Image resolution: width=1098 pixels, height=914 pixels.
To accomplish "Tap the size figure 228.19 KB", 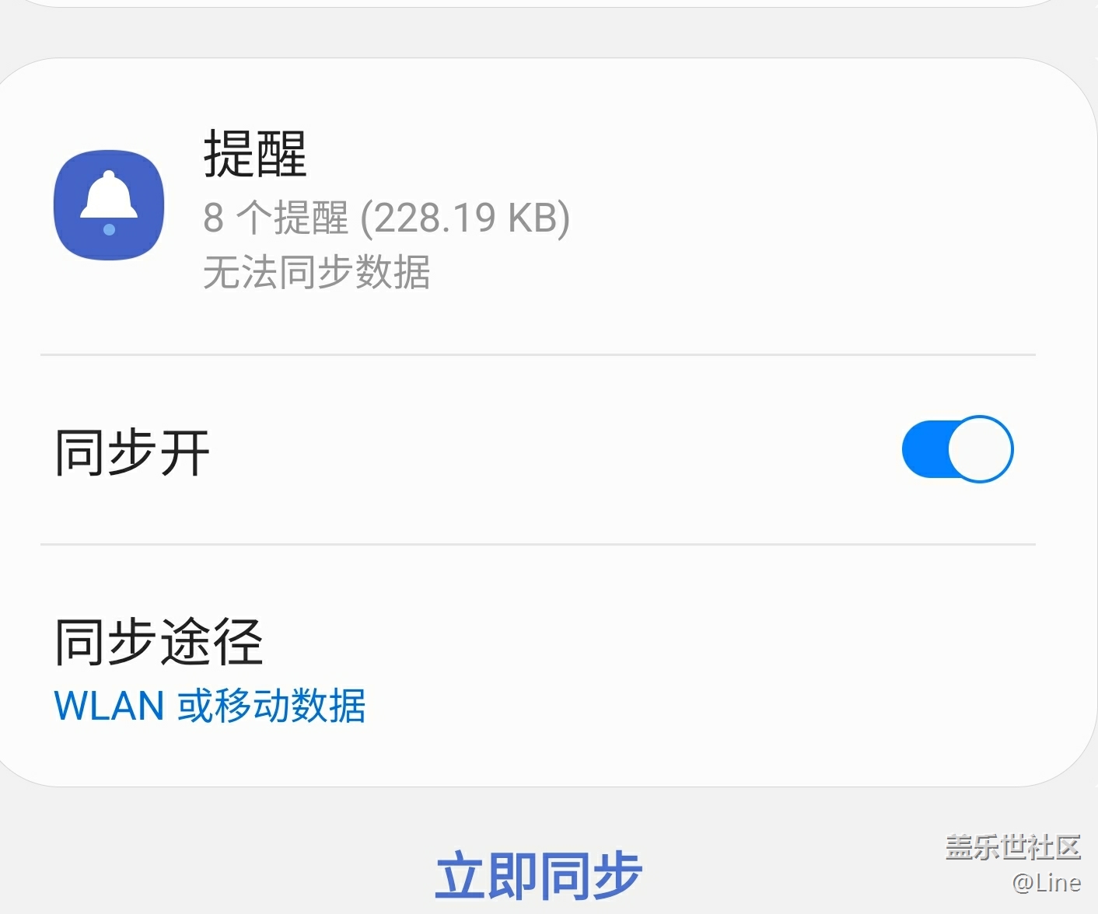I will [x=465, y=218].
